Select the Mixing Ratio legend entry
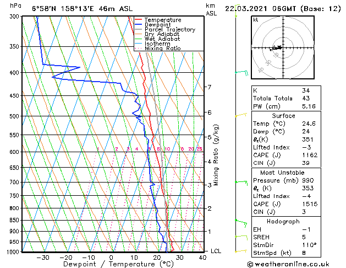 click(x=163, y=48)
